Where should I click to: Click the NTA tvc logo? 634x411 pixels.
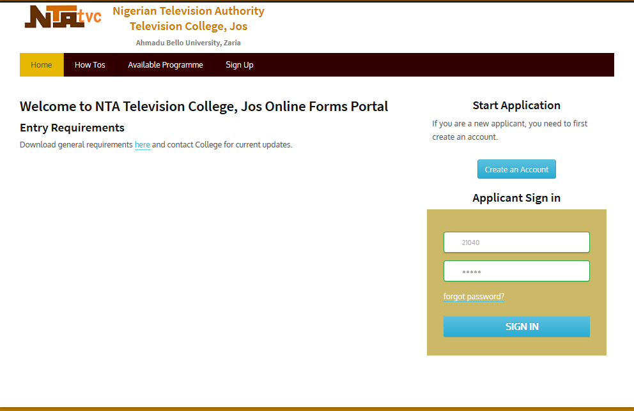(x=63, y=17)
